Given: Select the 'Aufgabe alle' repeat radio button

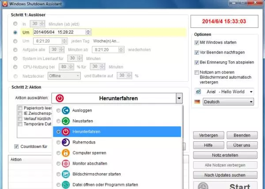Looking at the screenshot, I should (15, 49).
